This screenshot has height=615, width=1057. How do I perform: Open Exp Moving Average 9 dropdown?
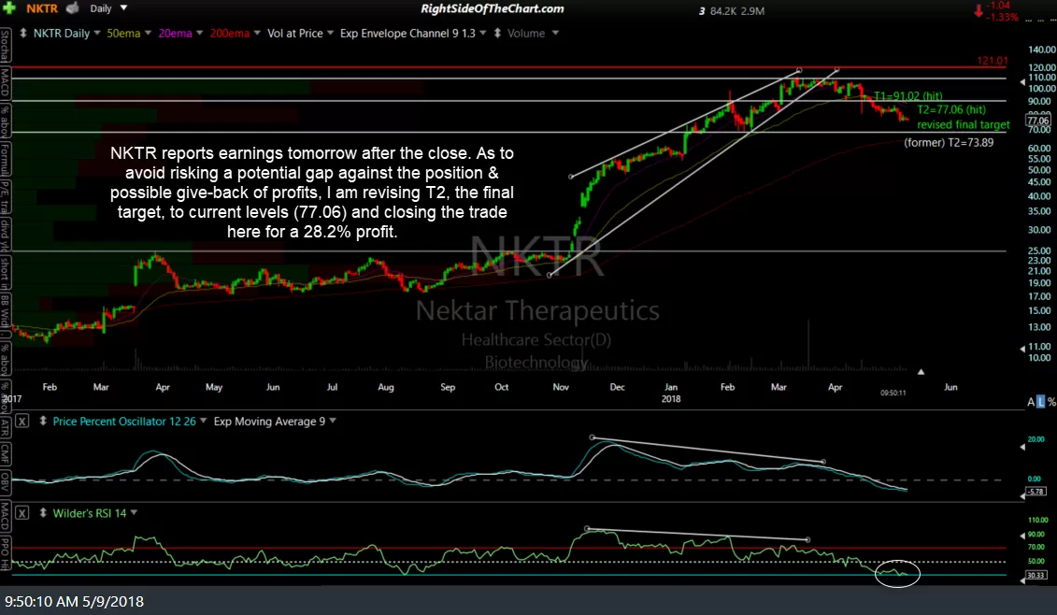click(333, 421)
